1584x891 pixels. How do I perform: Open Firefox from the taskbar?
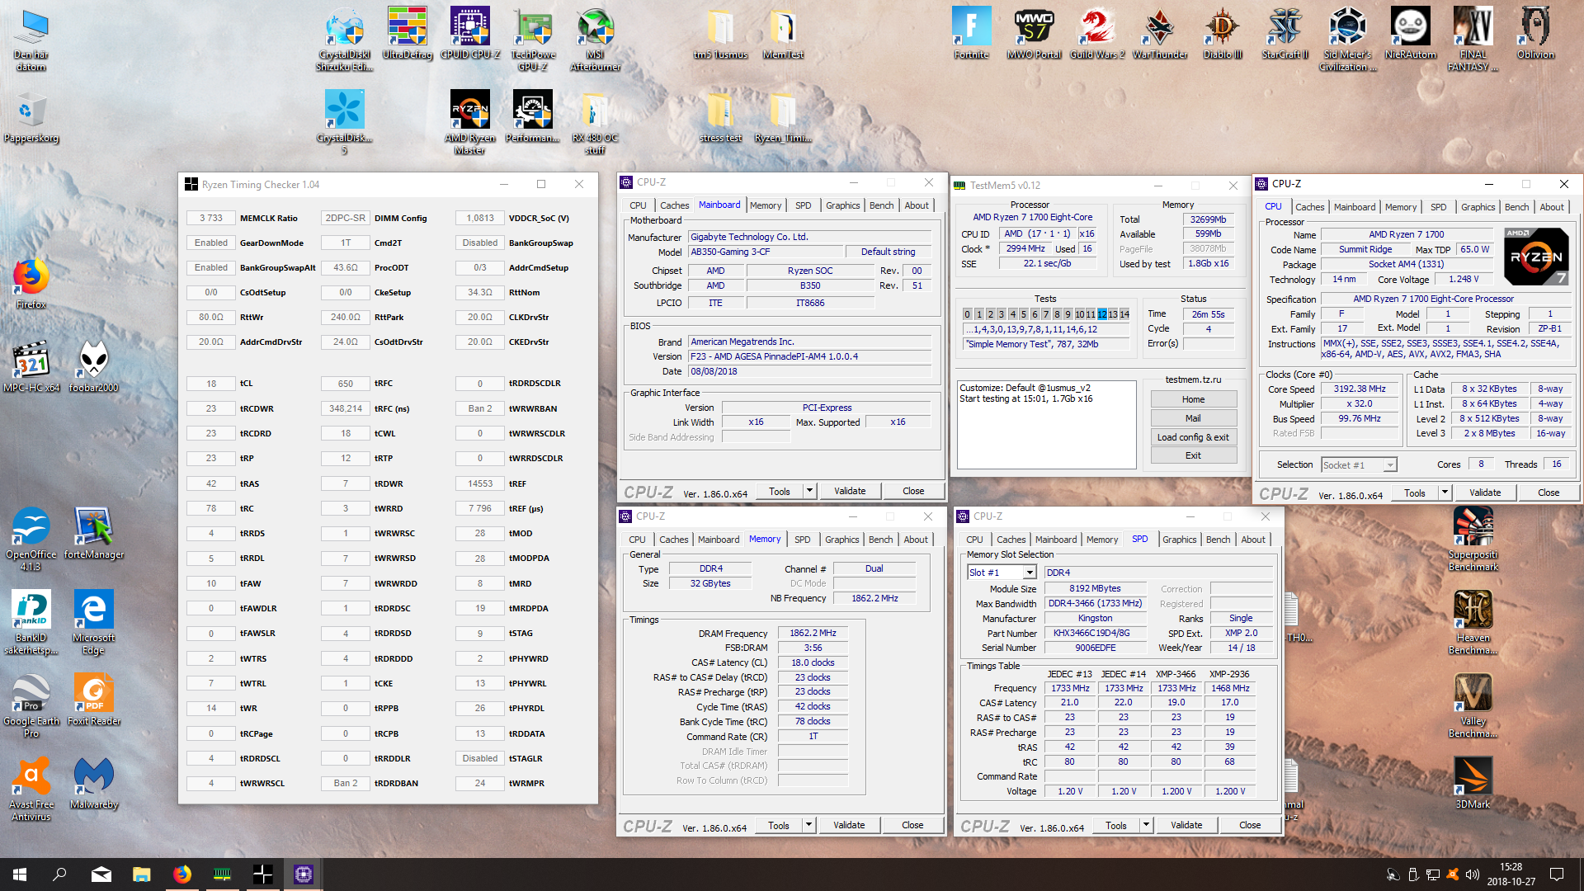182,874
